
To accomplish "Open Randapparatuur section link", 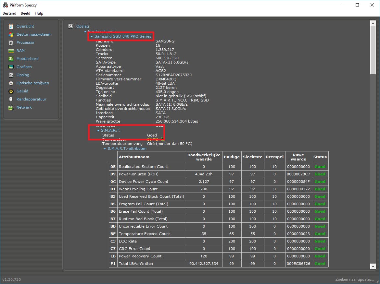I will 31,99.
